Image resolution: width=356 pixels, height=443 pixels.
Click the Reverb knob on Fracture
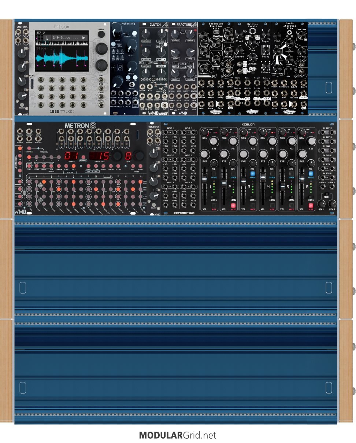coord(190,73)
